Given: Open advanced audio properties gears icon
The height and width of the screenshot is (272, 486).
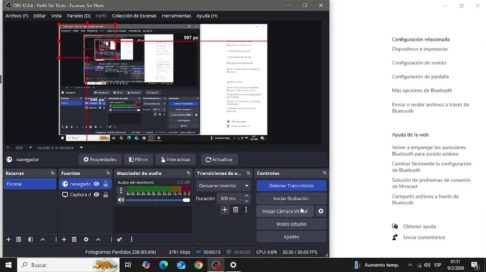Looking at the screenshot, I should coord(120,240).
